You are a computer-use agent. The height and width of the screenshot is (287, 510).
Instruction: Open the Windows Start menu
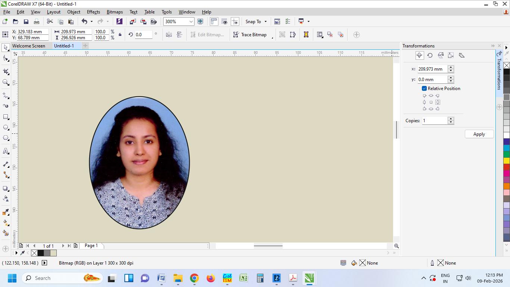(x=12, y=278)
